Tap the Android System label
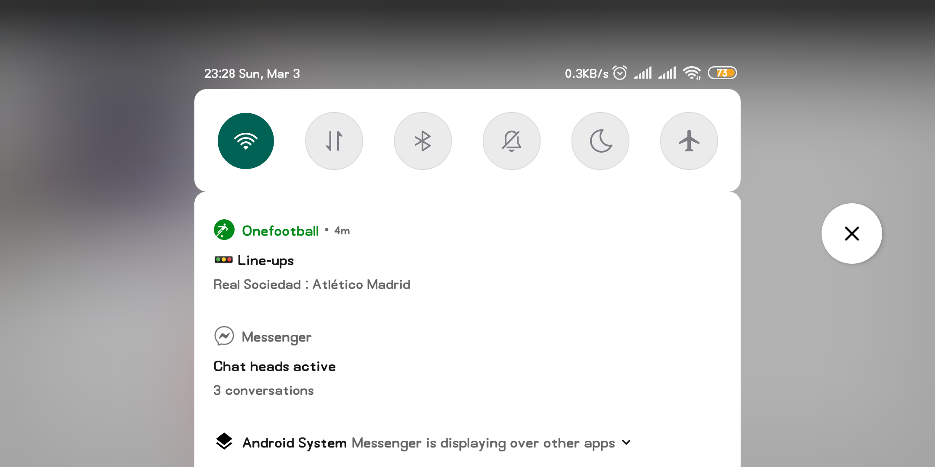The height and width of the screenshot is (467, 935). point(294,443)
